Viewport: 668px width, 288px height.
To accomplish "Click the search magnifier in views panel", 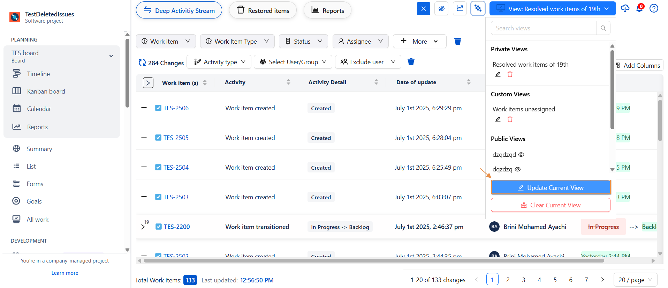I will click(603, 28).
